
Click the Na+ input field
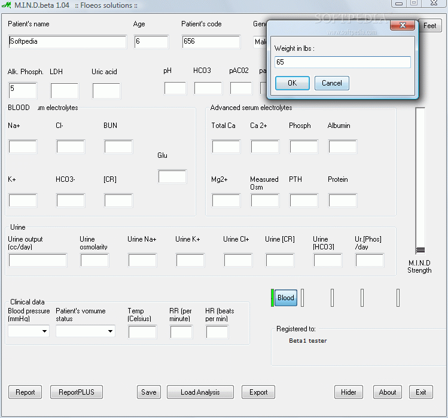[x=23, y=147]
